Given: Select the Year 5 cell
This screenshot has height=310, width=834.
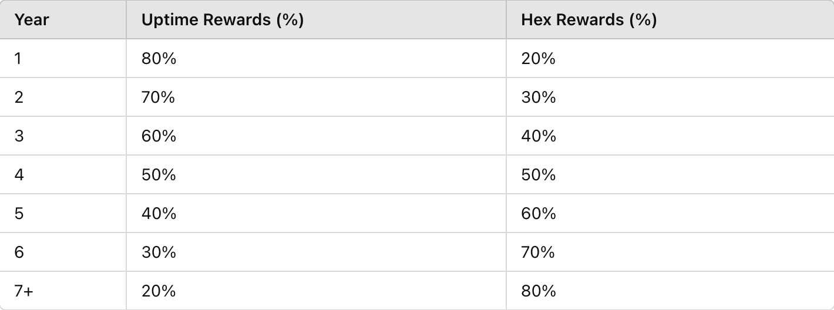Looking at the screenshot, I should point(19,214).
